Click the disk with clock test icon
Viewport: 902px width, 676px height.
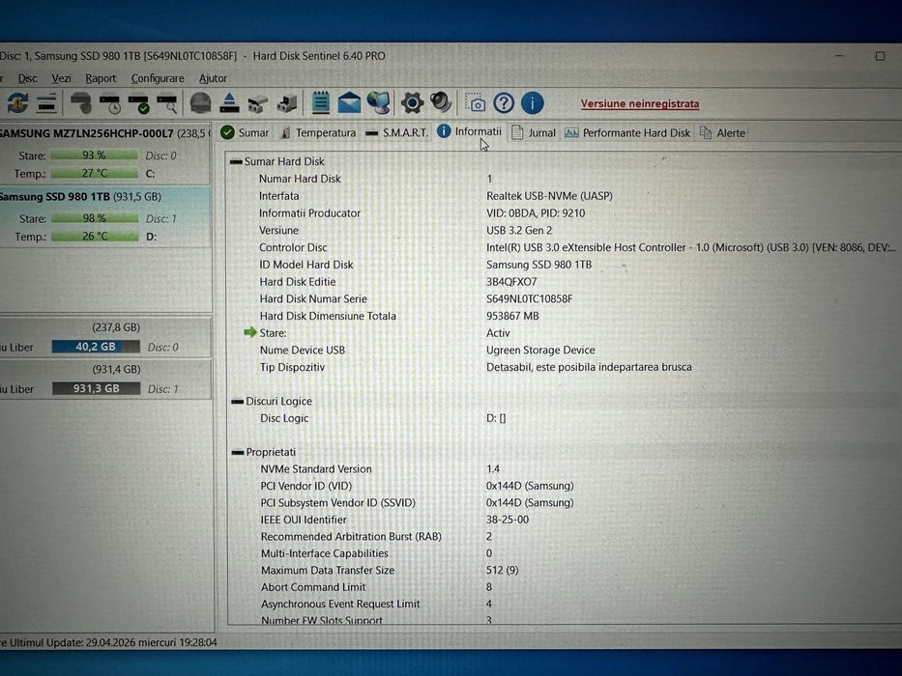110,103
